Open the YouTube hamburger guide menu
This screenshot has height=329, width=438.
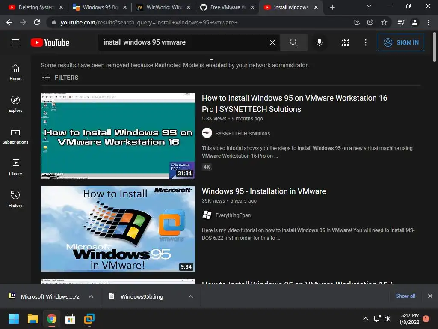point(15,42)
